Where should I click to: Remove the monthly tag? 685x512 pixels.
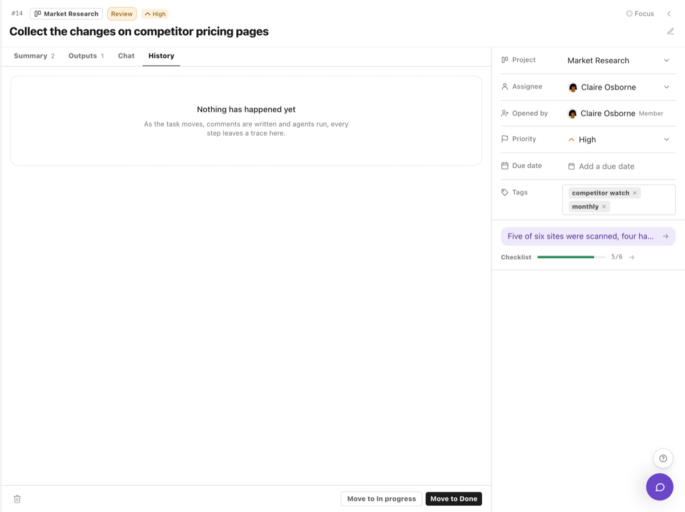604,206
